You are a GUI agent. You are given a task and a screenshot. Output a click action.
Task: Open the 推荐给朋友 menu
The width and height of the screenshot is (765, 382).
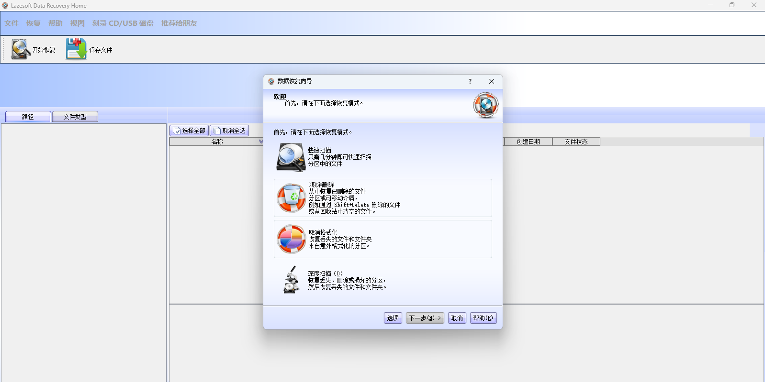[x=179, y=23]
